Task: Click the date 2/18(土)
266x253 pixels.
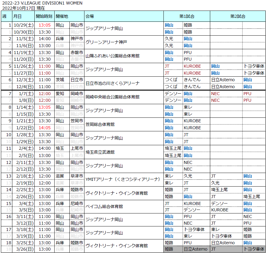Action: coord(25,176)
